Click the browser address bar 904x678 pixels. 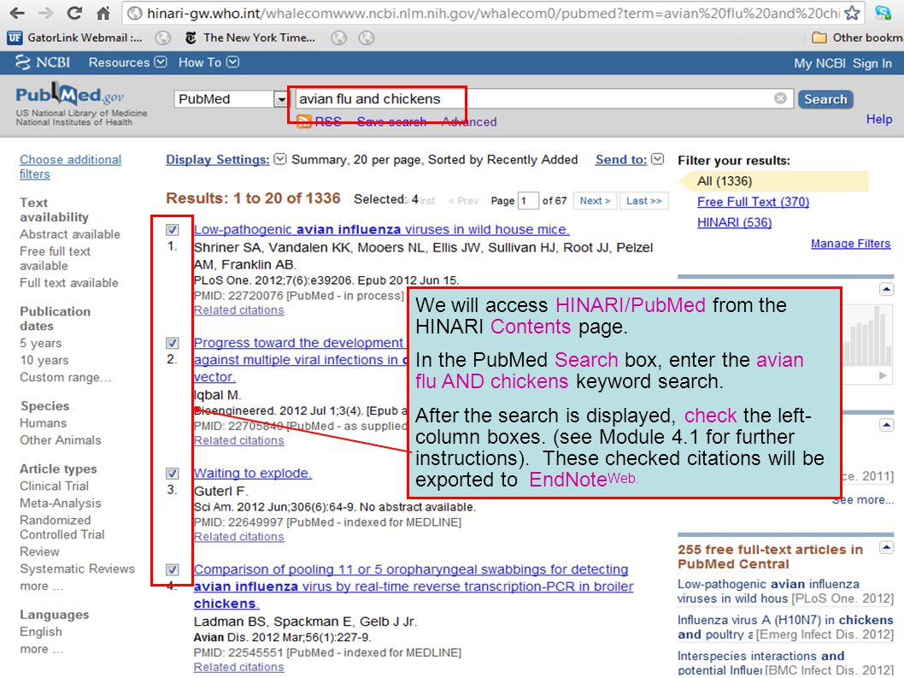tap(493, 13)
